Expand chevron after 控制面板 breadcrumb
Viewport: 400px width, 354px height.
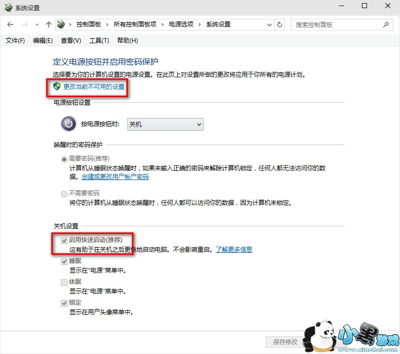coord(107,25)
